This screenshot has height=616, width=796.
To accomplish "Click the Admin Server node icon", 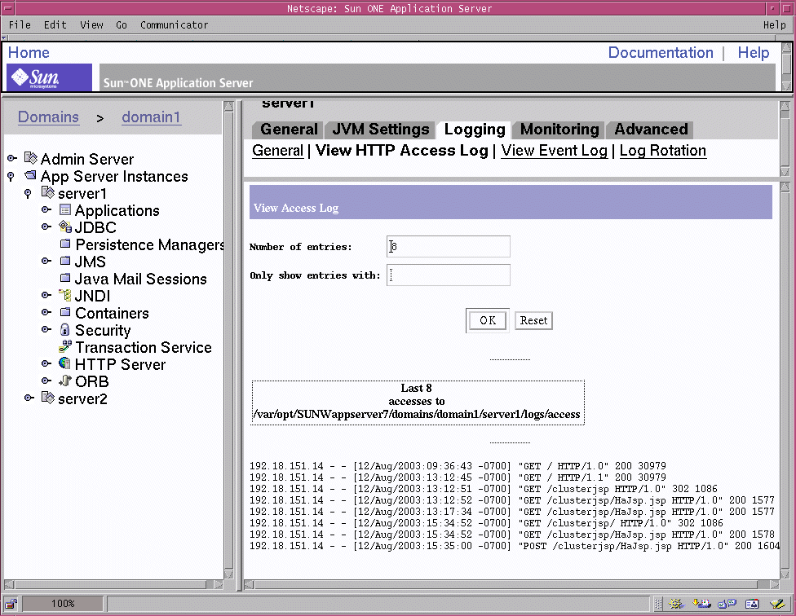I will (31, 158).
